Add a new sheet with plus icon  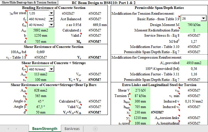point(95,129)
